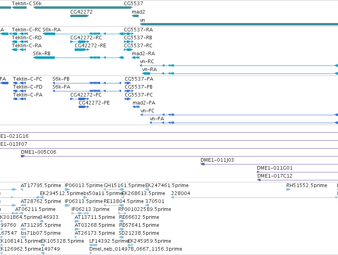Viewport: 338px width, 255px height.
Task: Select EST EK294512.5prime
Action: [x=42, y=198]
